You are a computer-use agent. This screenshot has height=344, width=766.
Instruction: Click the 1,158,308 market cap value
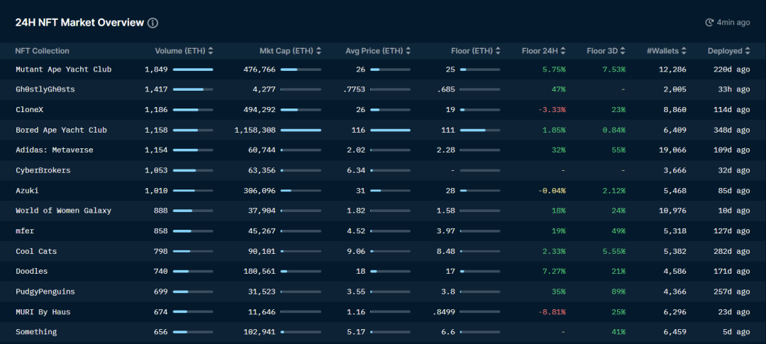(255, 130)
